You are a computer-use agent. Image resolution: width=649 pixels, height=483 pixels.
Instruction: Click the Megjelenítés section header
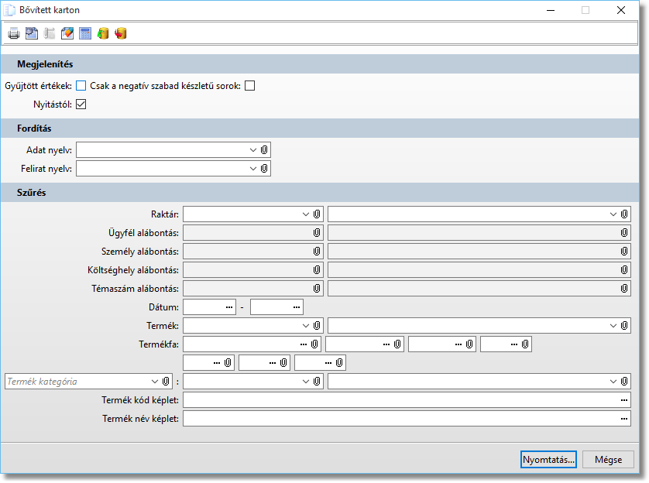[x=320, y=64]
